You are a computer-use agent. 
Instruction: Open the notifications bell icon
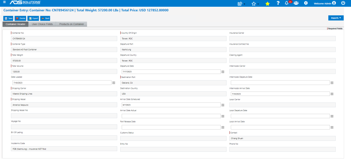point(287,3)
